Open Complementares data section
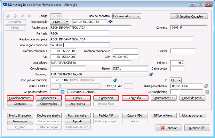 point(20,98)
